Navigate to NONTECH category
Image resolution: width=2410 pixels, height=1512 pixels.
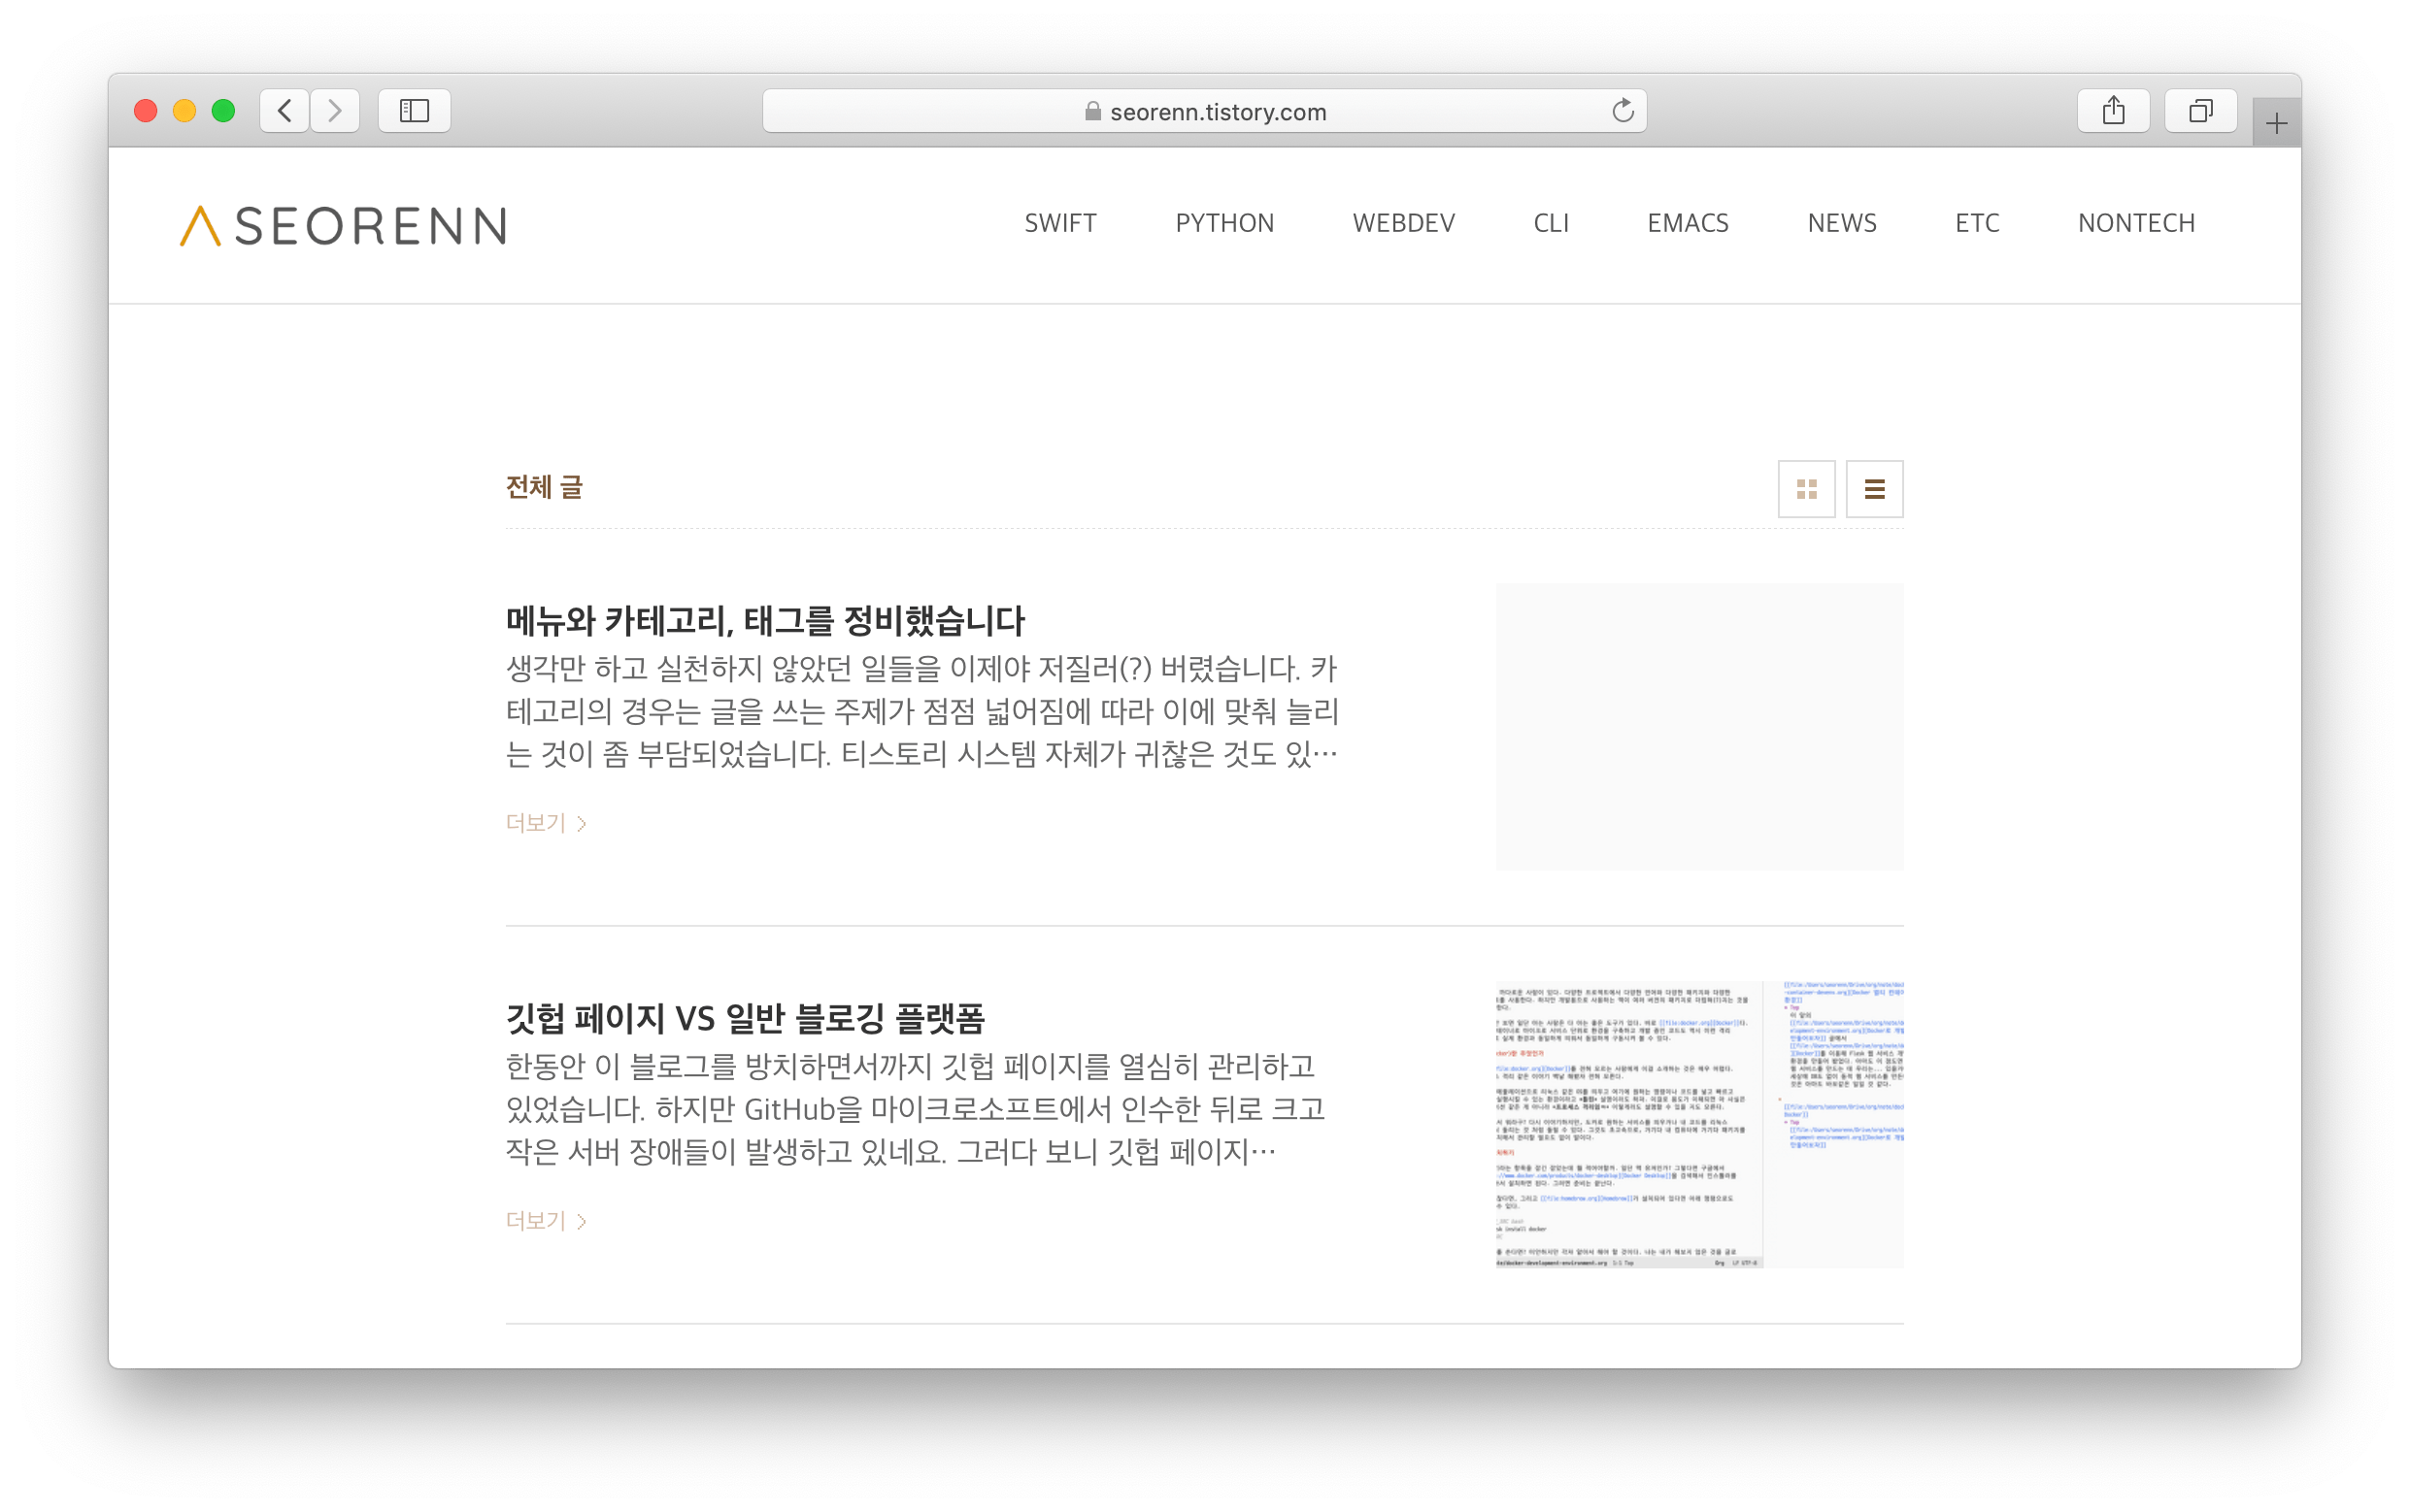point(2136,223)
